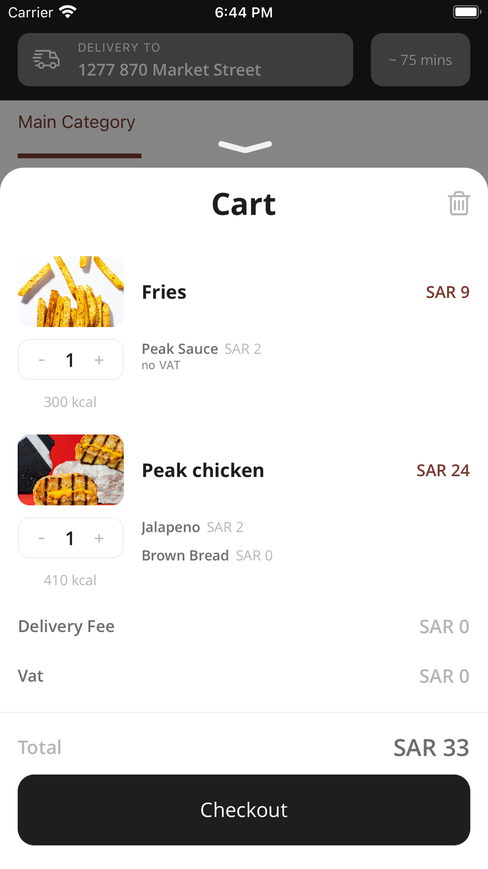Tap the battery icon in status bar

pos(467,12)
